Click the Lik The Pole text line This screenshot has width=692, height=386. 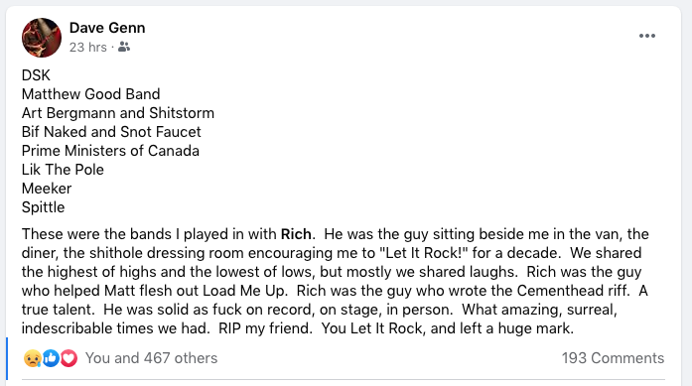63,170
